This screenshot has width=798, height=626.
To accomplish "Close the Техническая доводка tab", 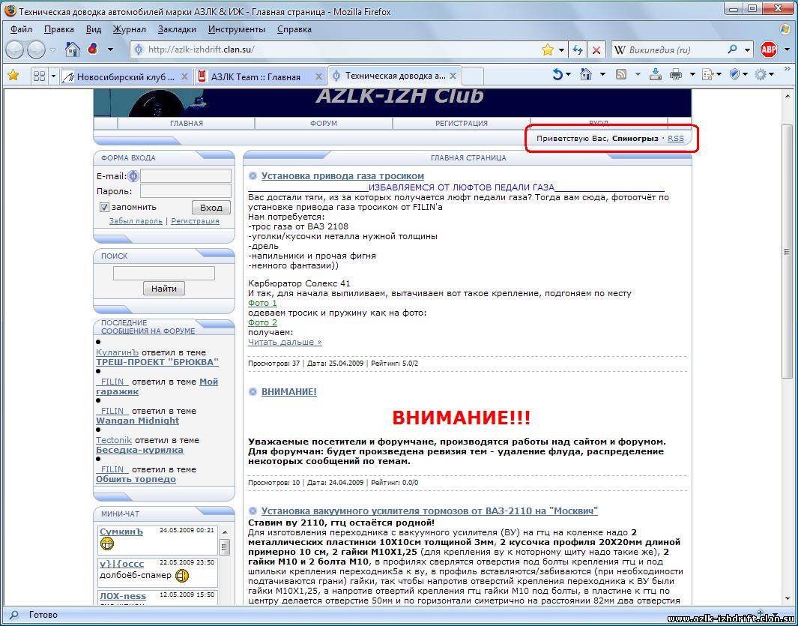I will [x=453, y=76].
